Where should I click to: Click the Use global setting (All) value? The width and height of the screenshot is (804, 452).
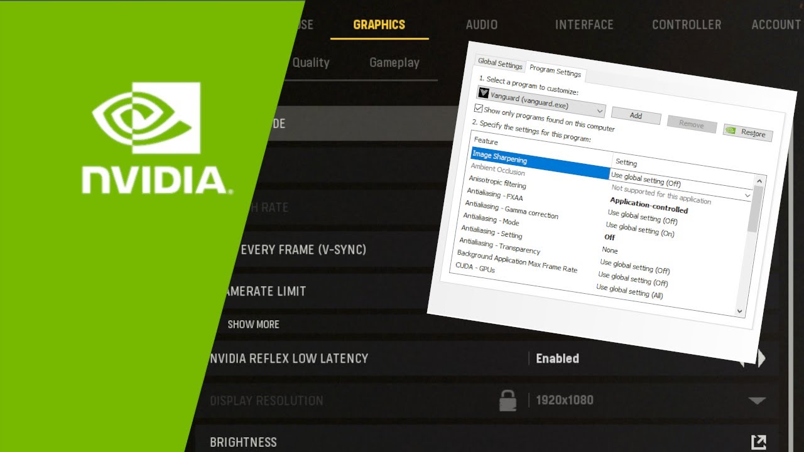pos(629,291)
